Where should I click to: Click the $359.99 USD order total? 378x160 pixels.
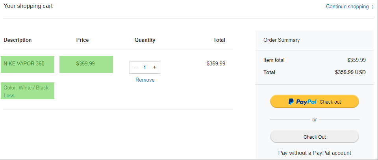pyautogui.click(x=350, y=72)
